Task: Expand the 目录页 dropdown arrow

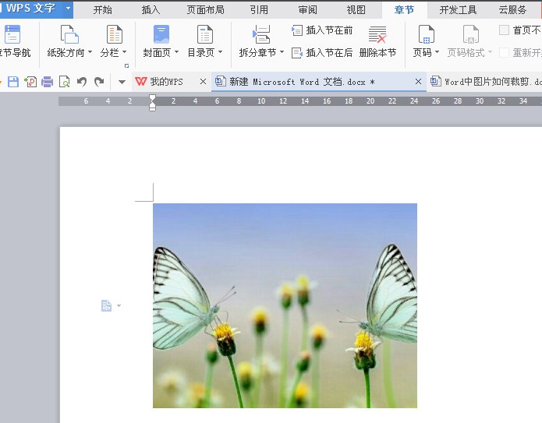Action: click(x=221, y=52)
